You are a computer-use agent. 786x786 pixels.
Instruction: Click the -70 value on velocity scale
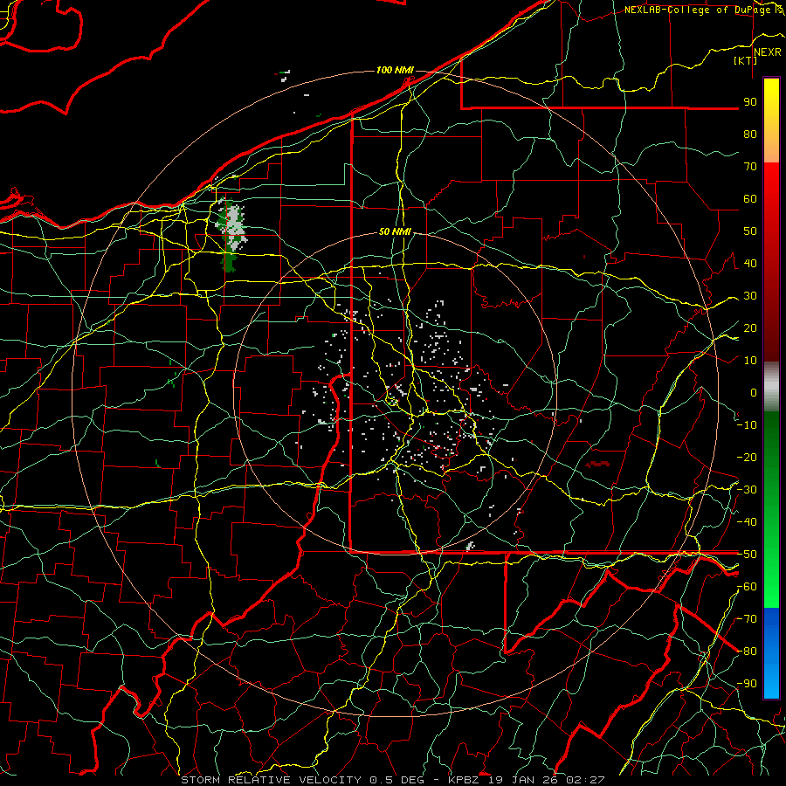click(747, 619)
